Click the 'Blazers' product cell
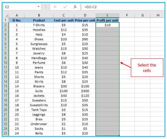Viewport: 167px width, 139px height. (x=39, y=86)
